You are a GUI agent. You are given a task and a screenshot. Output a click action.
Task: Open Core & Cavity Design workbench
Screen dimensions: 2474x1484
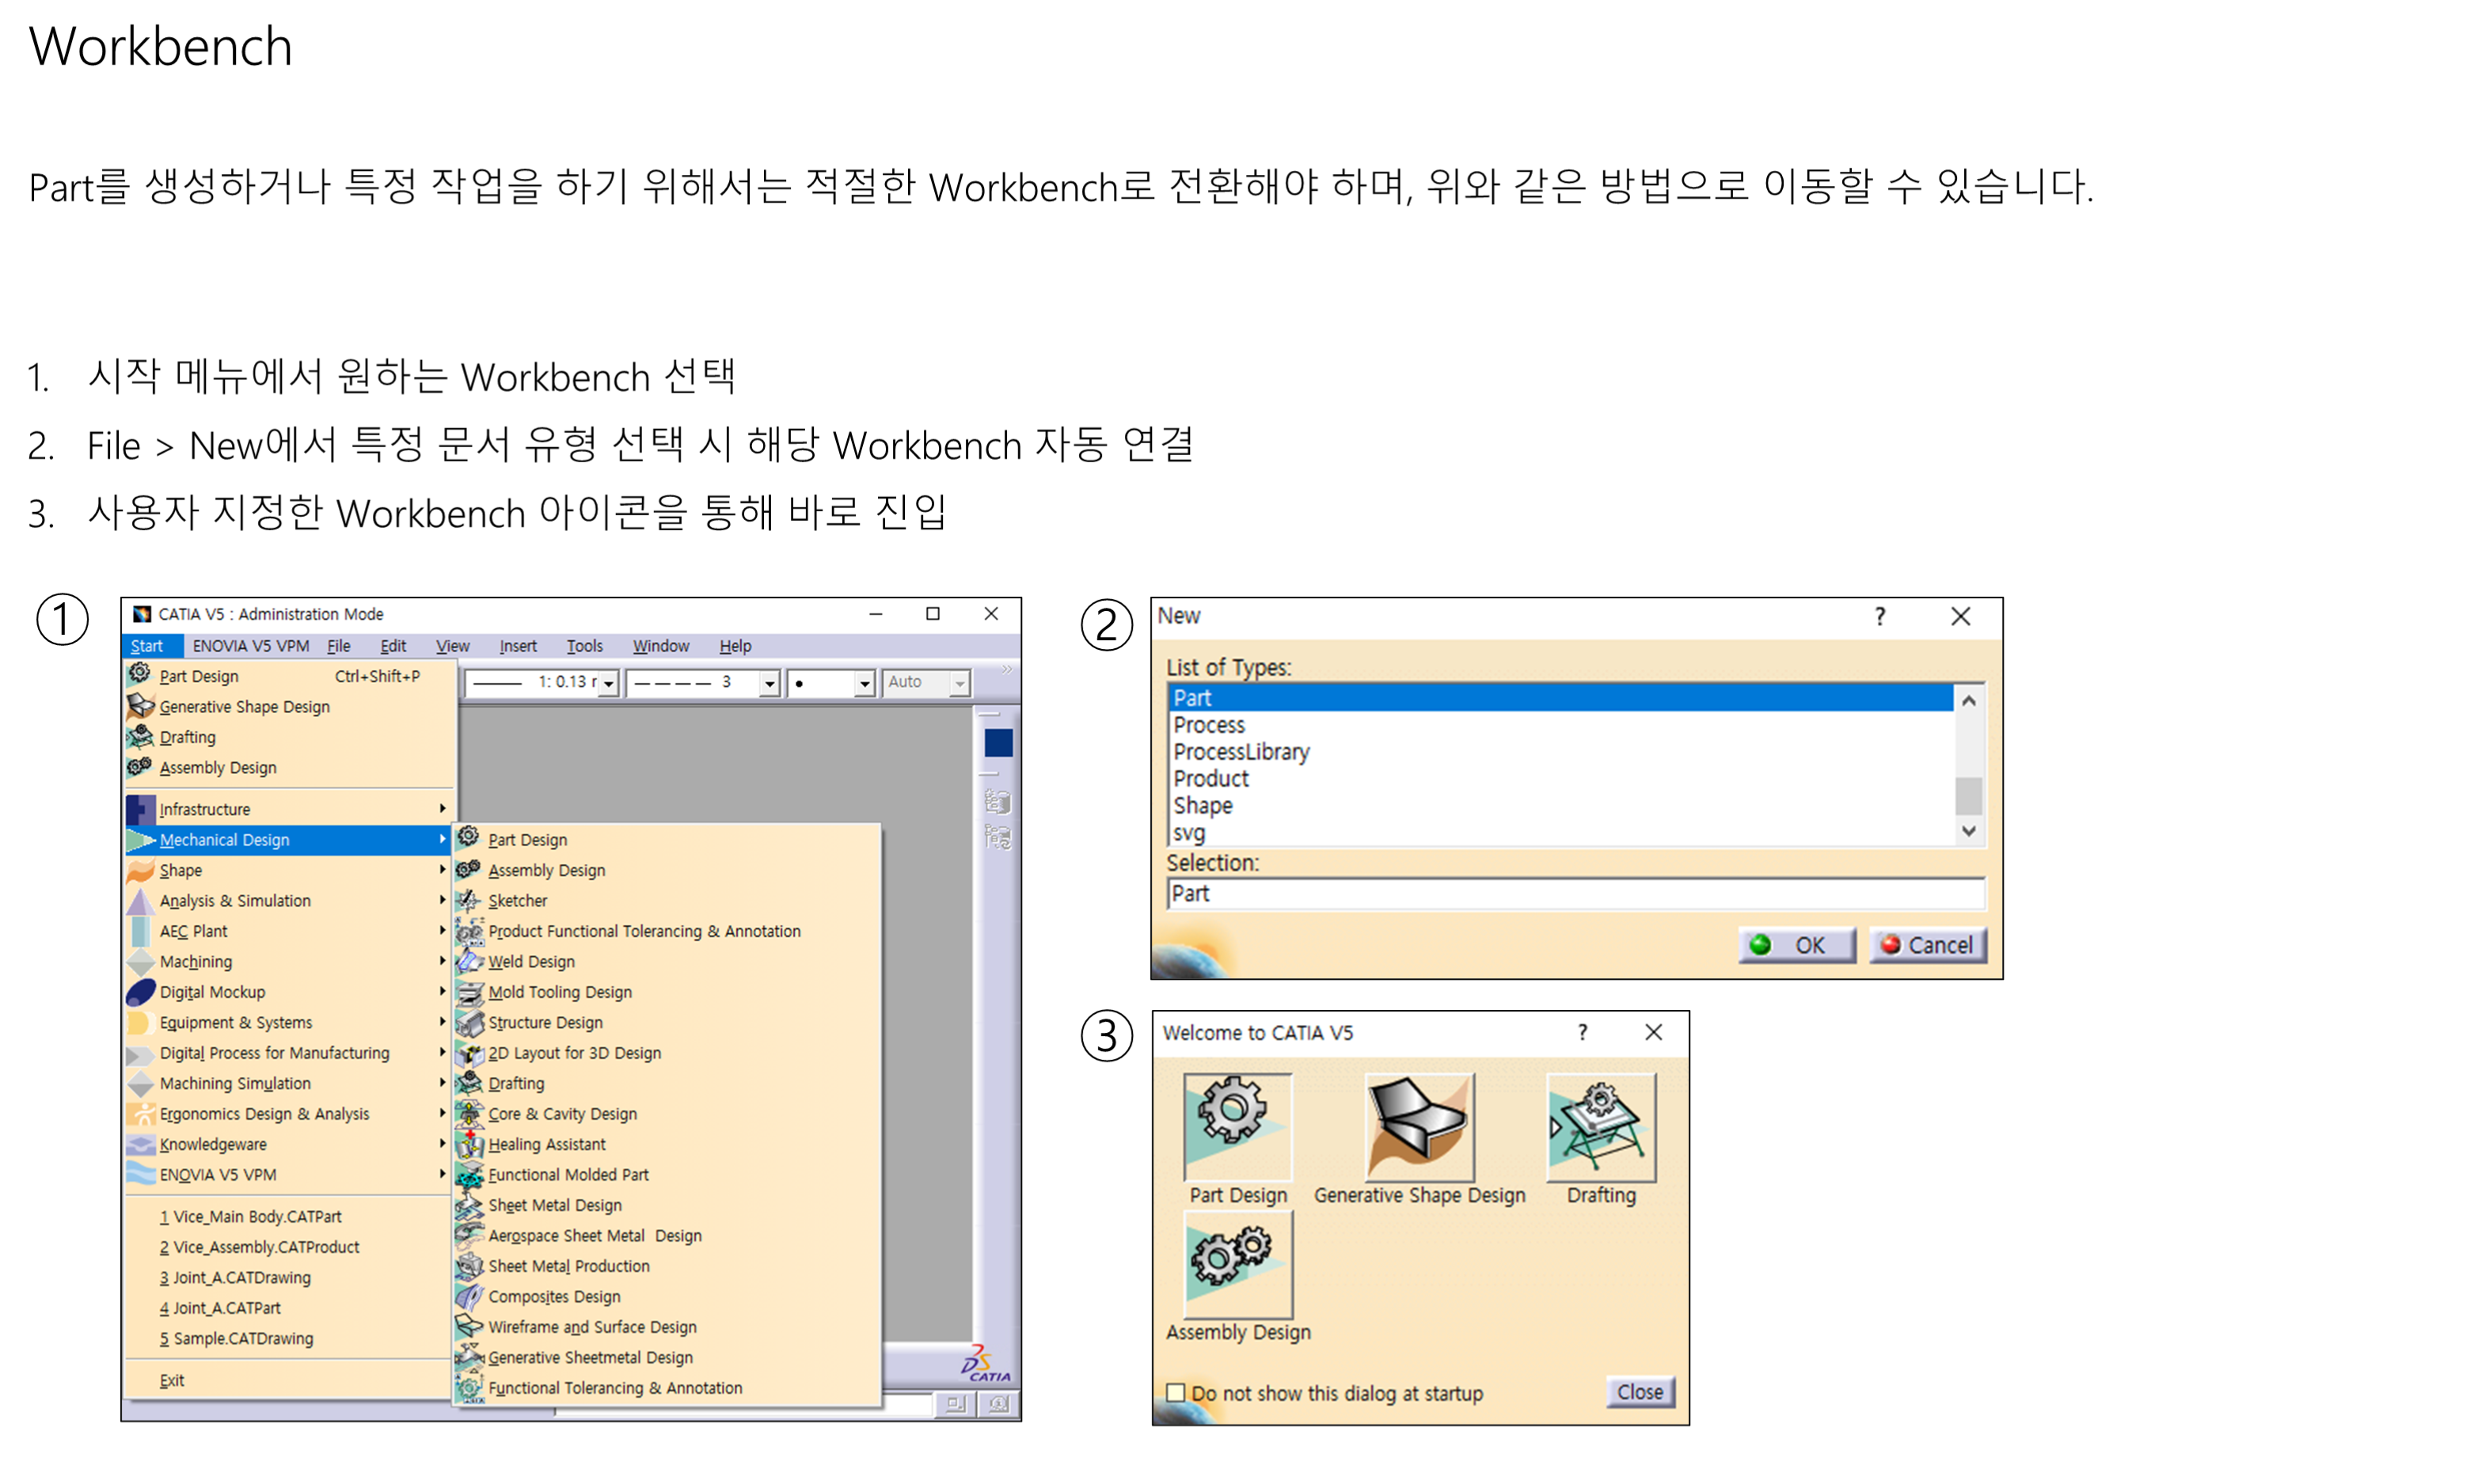[561, 1114]
